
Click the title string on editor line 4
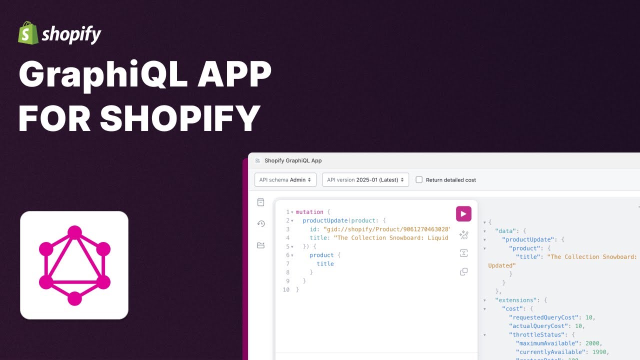click(x=391, y=238)
